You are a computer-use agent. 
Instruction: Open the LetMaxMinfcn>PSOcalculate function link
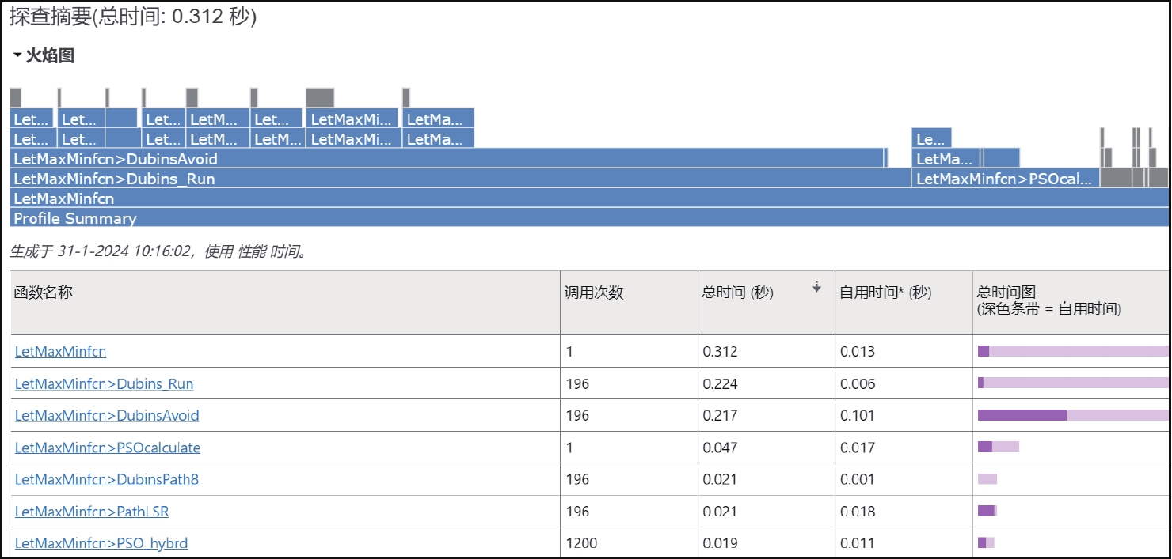(108, 448)
